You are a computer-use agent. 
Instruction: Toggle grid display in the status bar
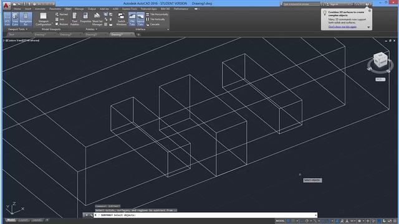tap(288, 222)
